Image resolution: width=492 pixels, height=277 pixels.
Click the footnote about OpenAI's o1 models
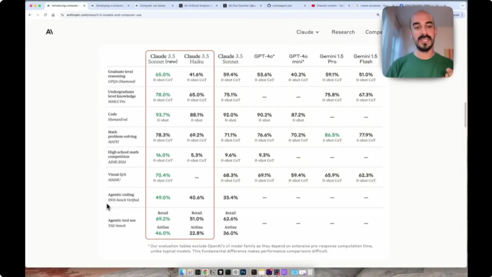[x=260, y=249]
